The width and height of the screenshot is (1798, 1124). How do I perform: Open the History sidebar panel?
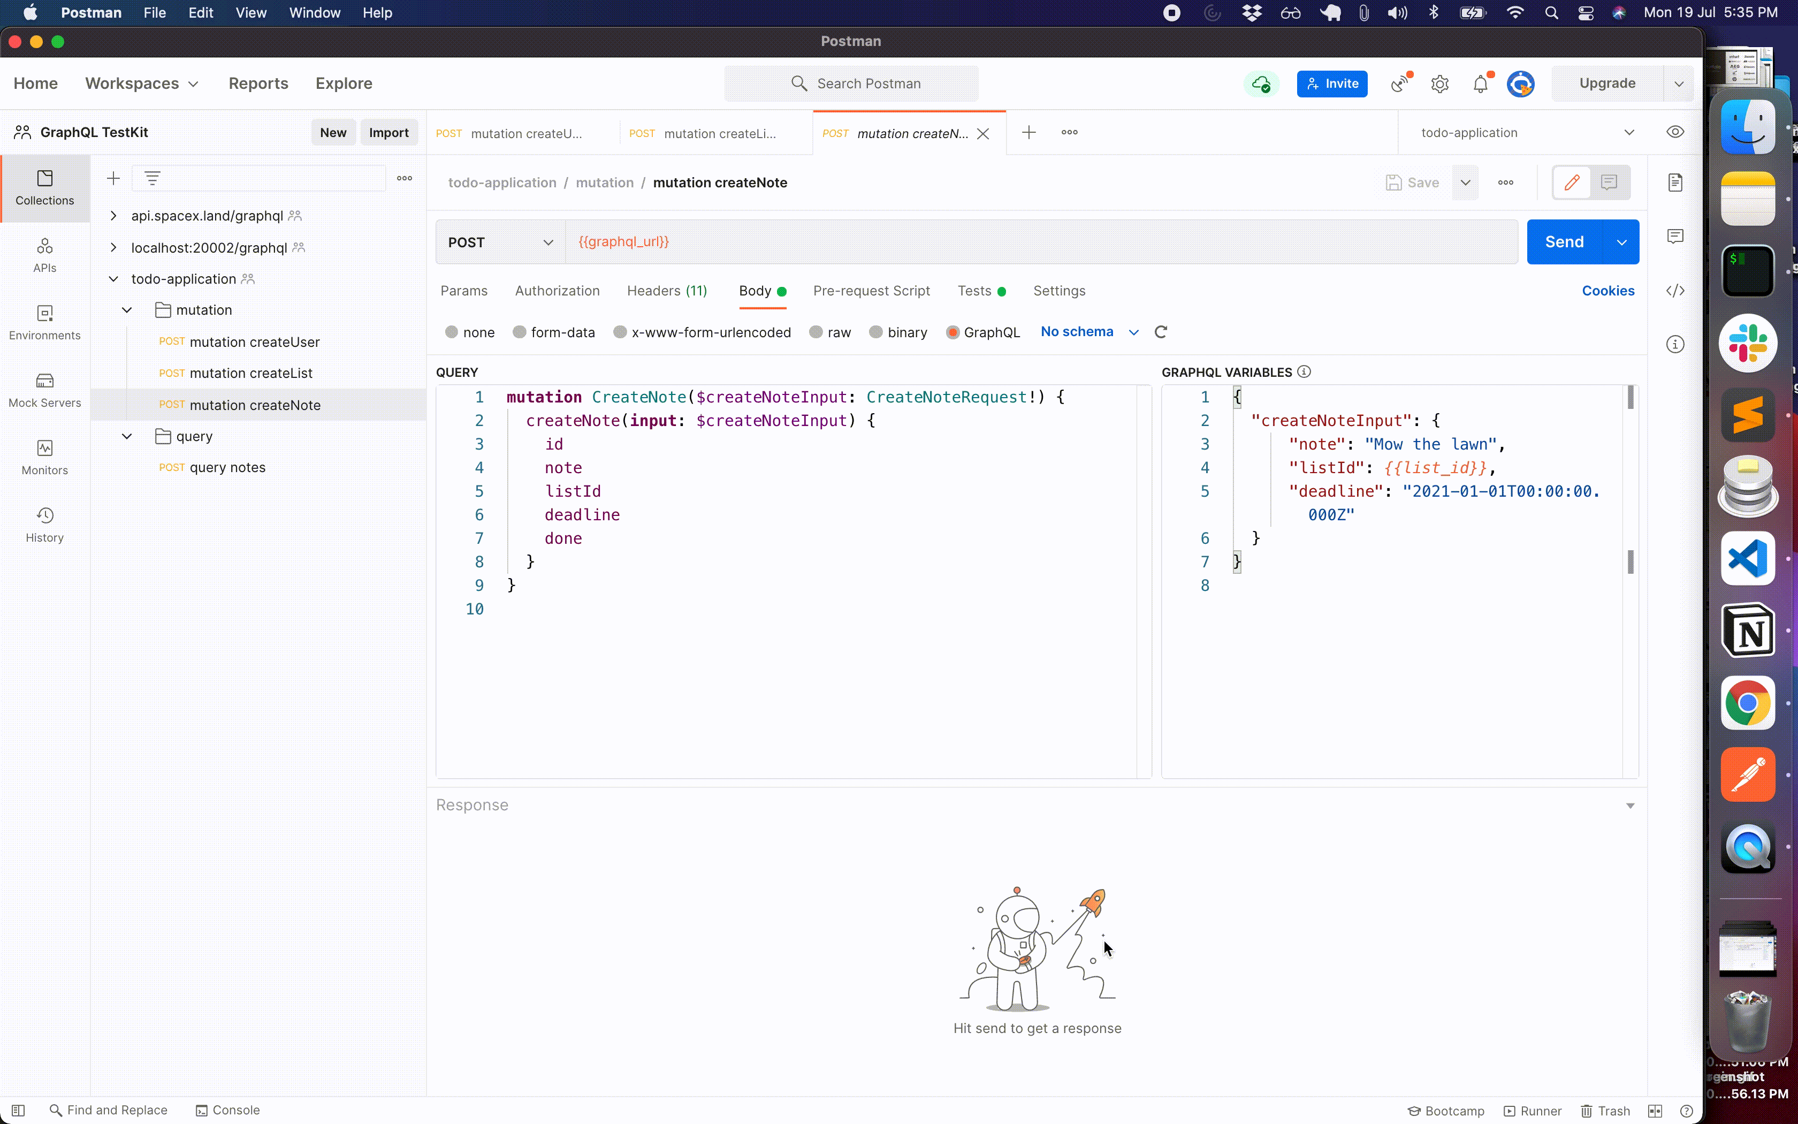(x=44, y=525)
